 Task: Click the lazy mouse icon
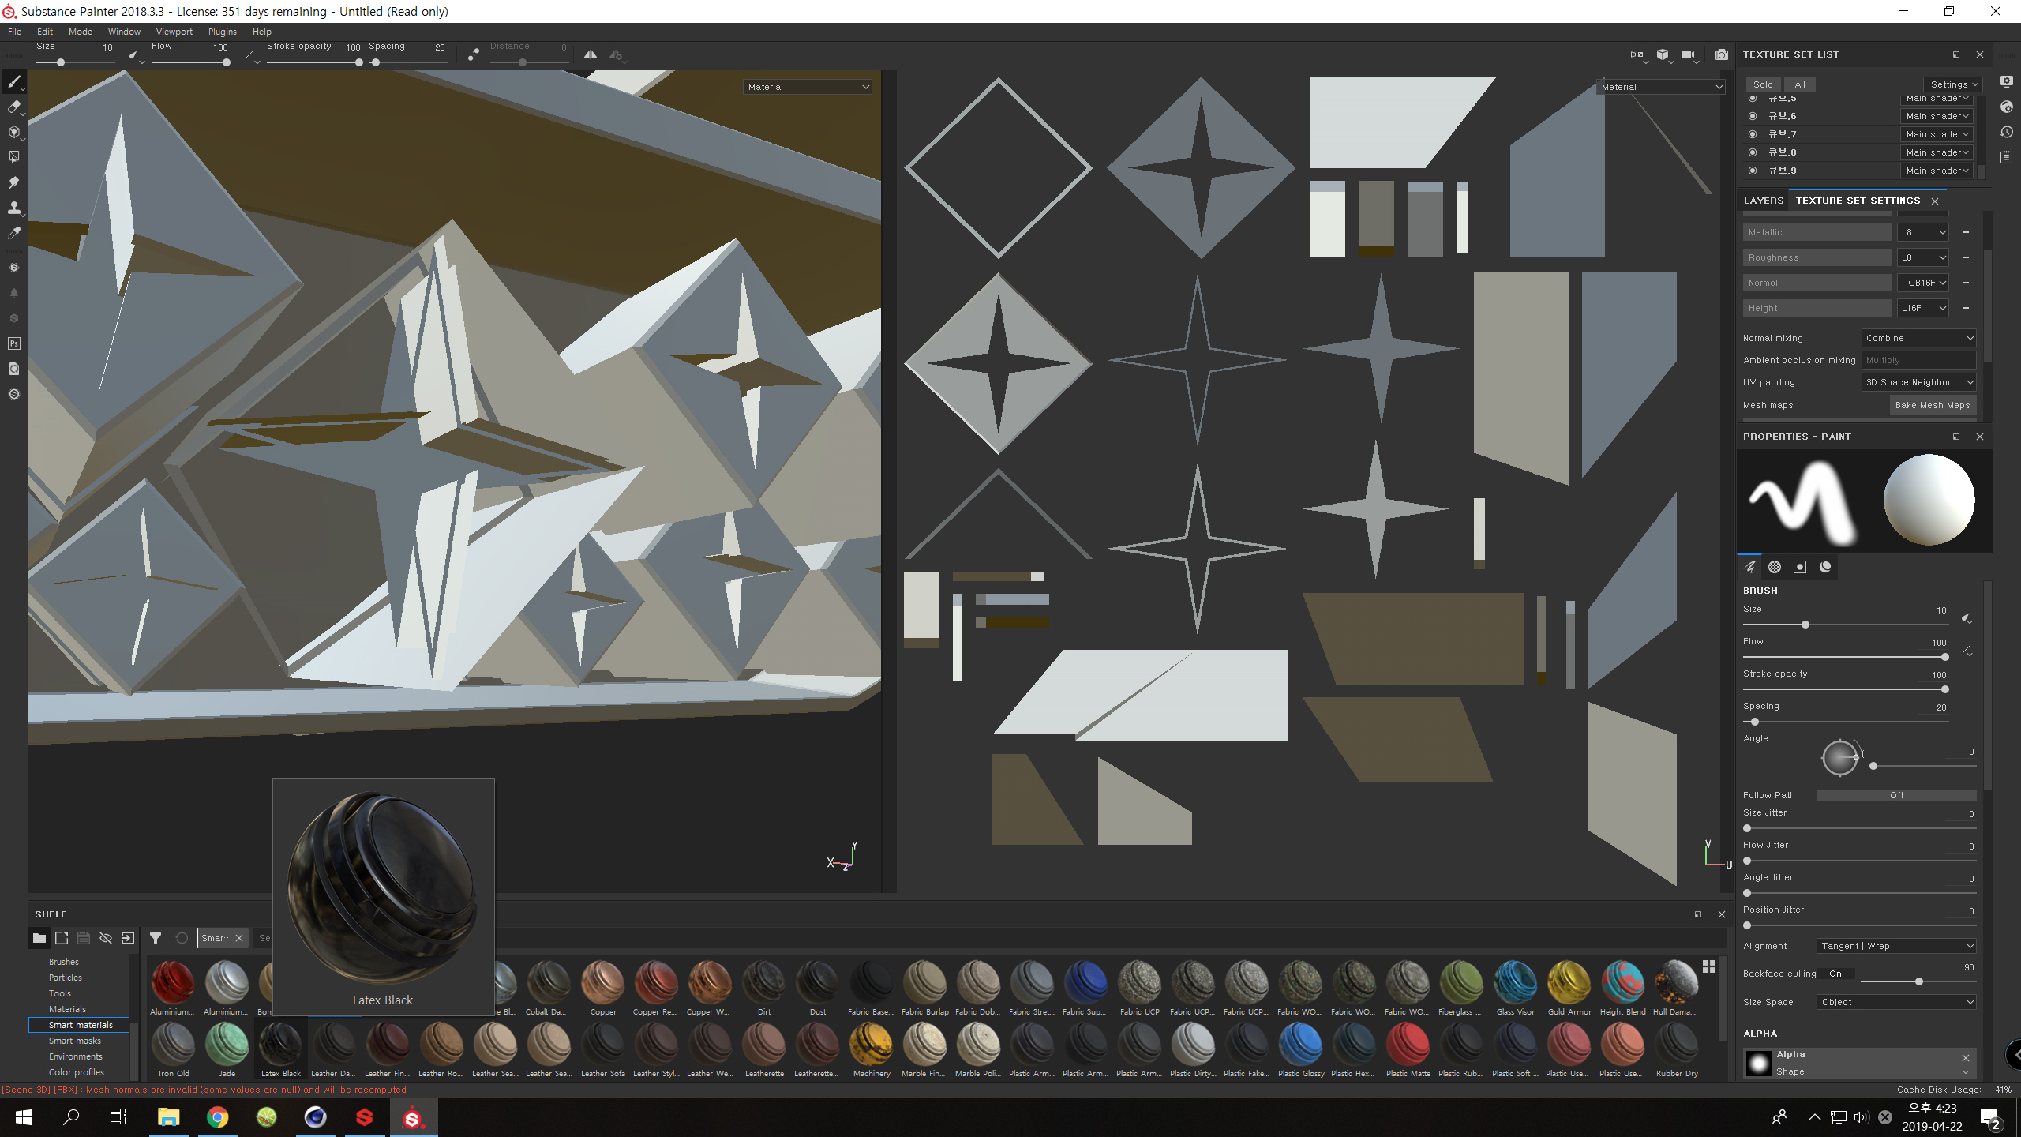pyautogui.click(x=473, y=54)
